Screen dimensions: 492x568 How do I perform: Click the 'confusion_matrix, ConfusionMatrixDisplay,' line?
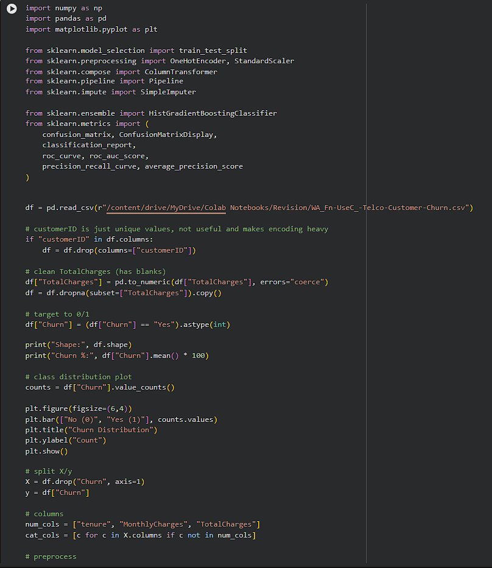[130, 135]
